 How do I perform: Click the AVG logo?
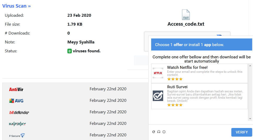click(x=16, y=101)
